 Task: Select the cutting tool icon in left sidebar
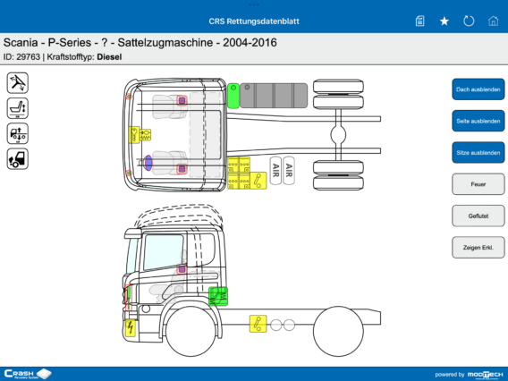(18, 83)
